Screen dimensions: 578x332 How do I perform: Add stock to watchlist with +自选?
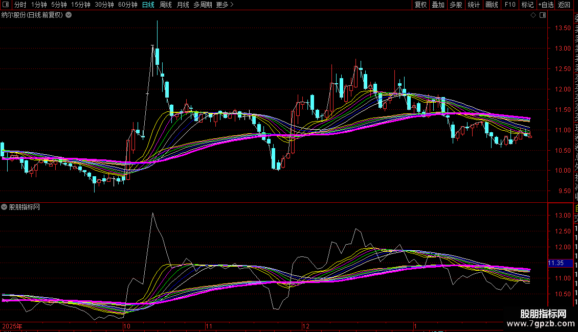[x=546, y=5]
